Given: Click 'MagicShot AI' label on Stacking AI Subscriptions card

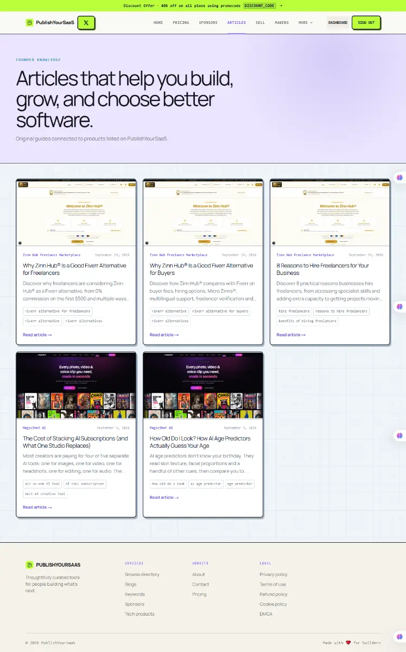Looking at the screenshot, I should click(34, 428).
